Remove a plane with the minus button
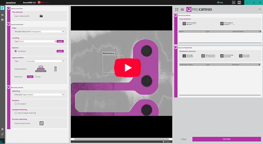The image size is (263, 144). [x=56, y=70]
